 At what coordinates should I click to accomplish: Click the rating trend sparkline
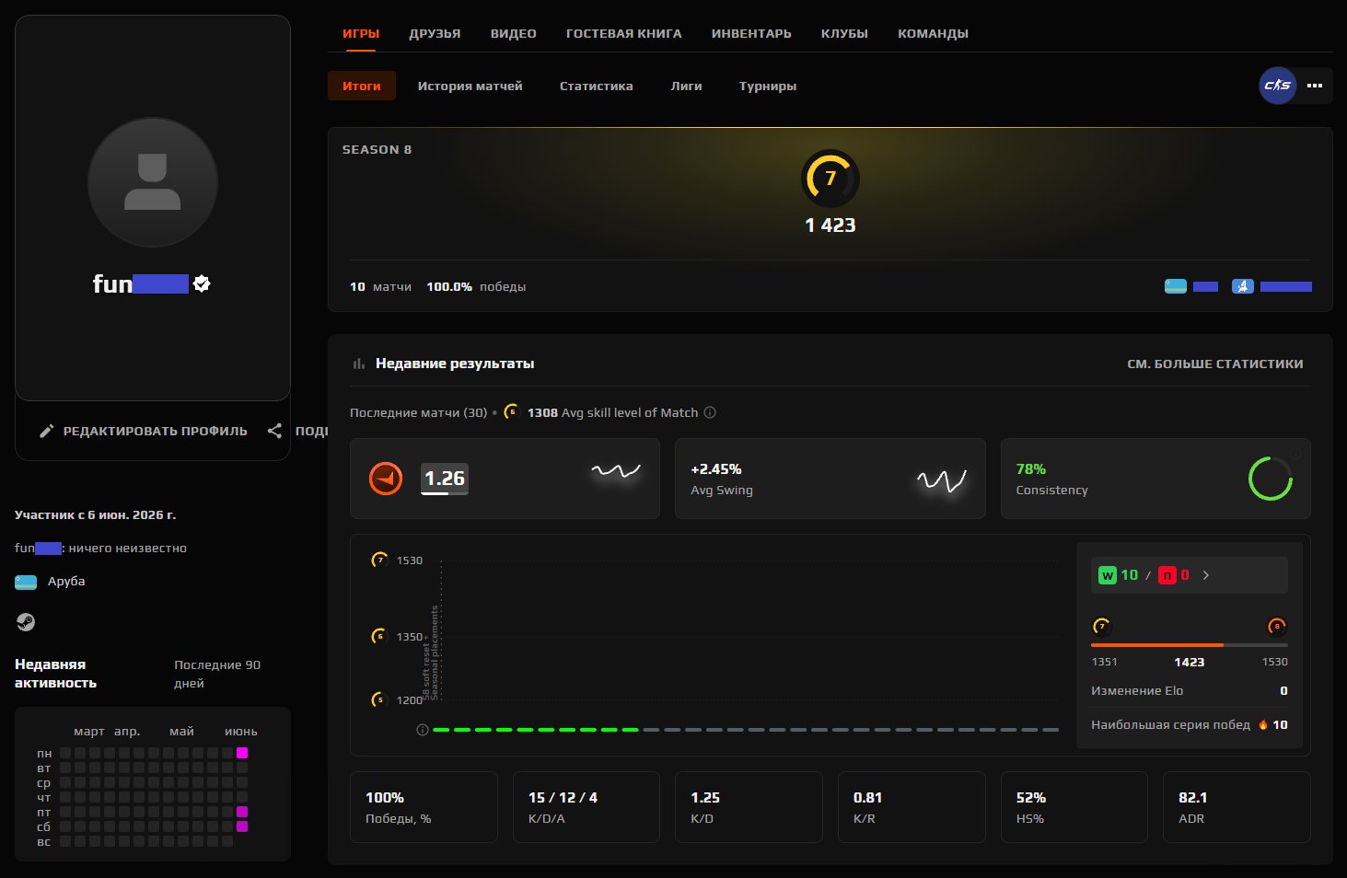(x=615, y=471)
